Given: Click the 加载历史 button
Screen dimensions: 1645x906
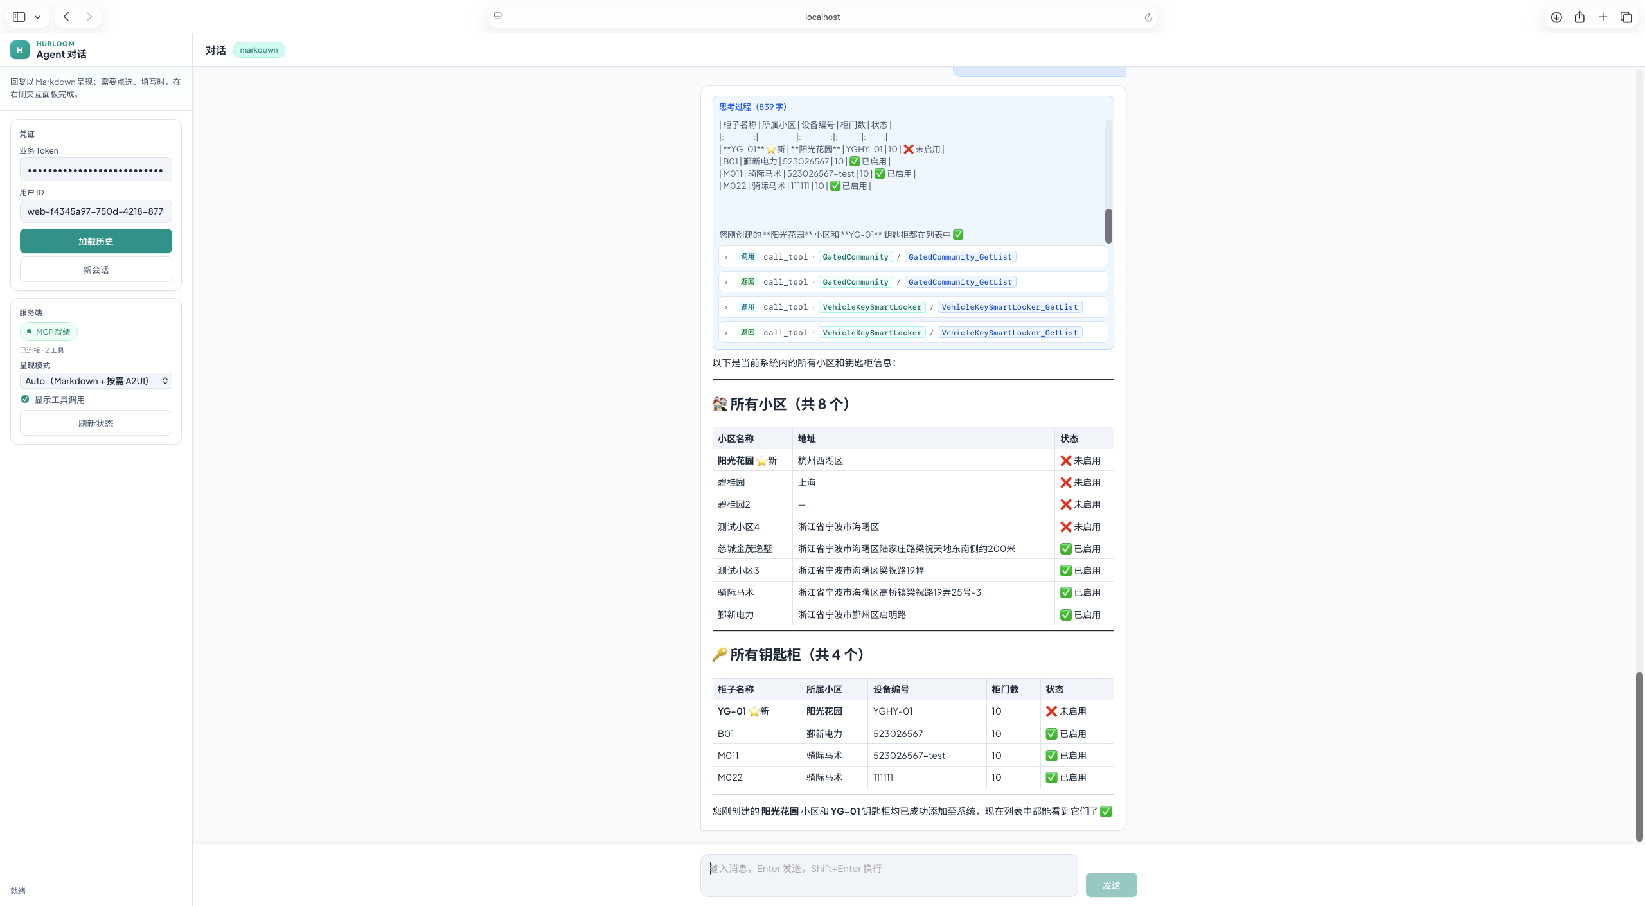Looking at the screenshot, I should (96, 241).
